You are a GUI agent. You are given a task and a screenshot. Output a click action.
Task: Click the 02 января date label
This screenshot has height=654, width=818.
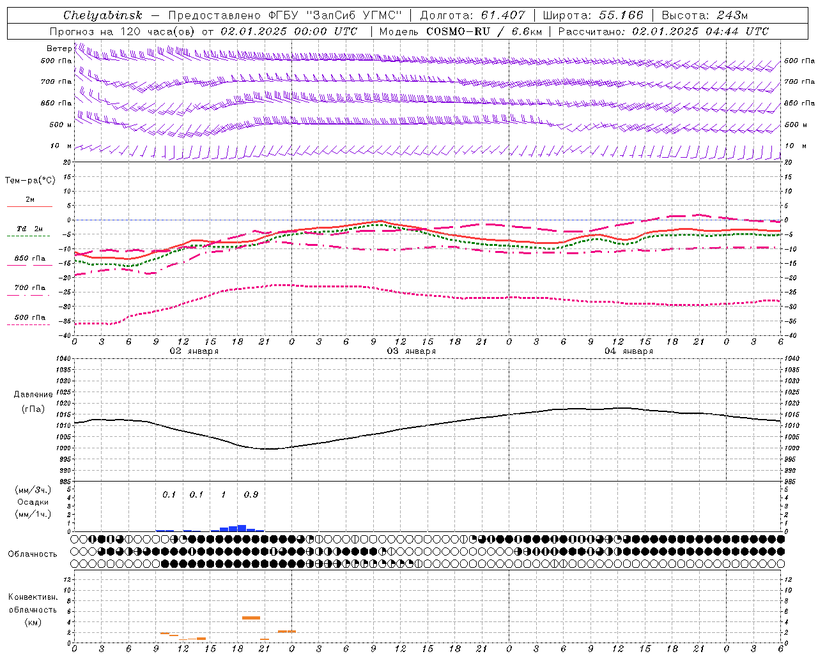point(194,351)
